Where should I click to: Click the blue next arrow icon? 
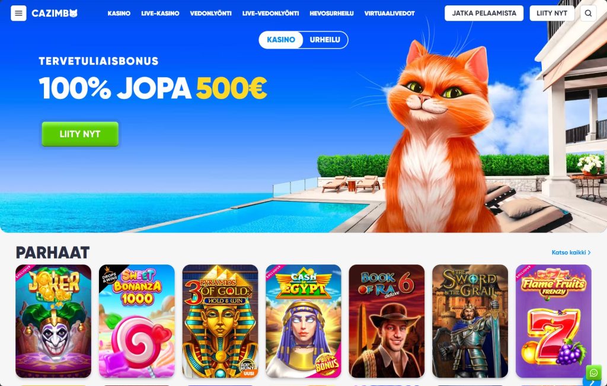tap(592, 382)
